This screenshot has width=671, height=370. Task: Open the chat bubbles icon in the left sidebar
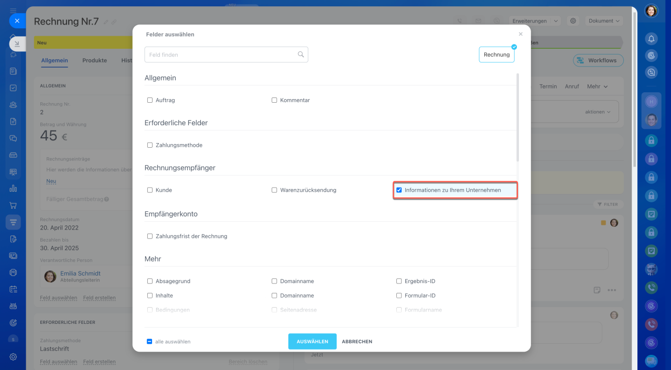tap(13, 138)
